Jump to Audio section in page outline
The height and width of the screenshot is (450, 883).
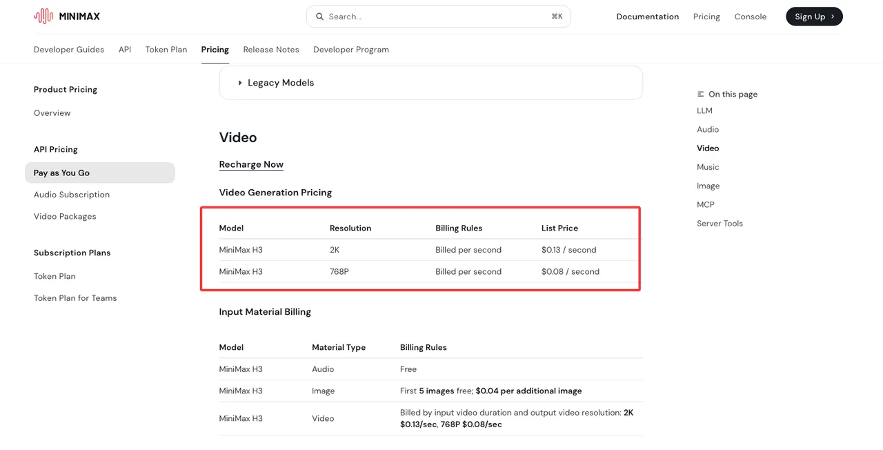tap(708, 129)
